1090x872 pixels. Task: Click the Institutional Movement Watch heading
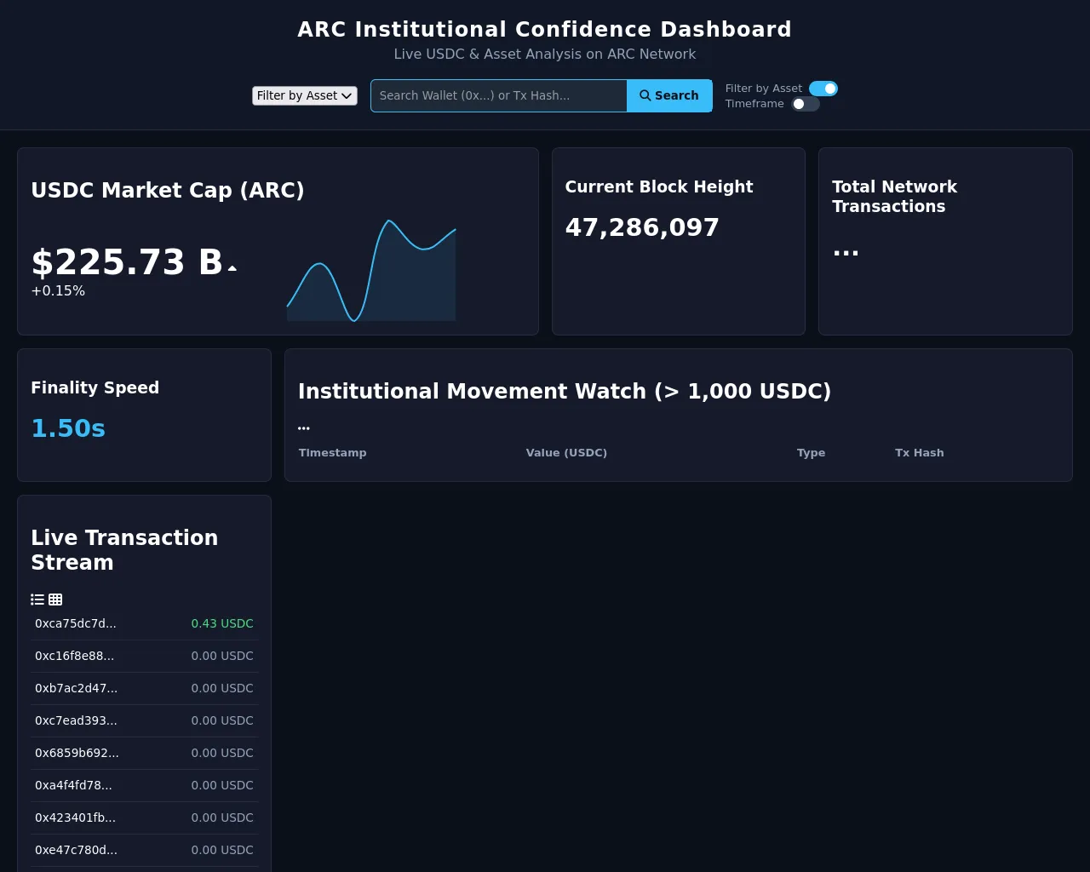[x=565, y=391]
